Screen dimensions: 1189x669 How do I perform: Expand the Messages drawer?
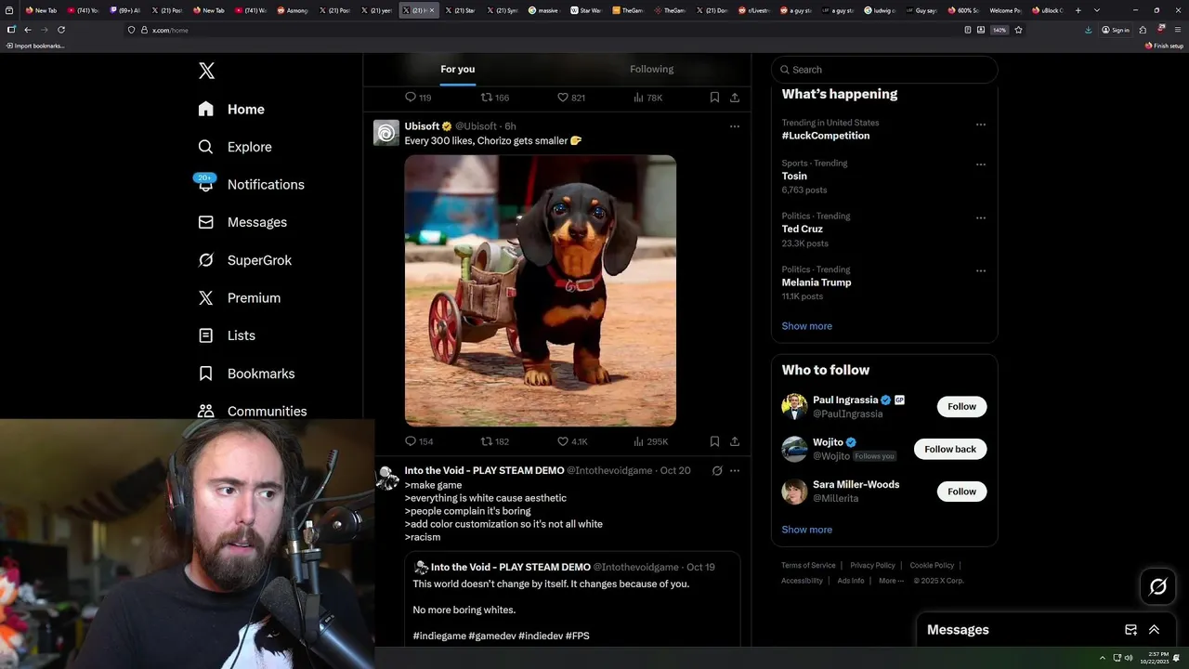click(1155, 630)
